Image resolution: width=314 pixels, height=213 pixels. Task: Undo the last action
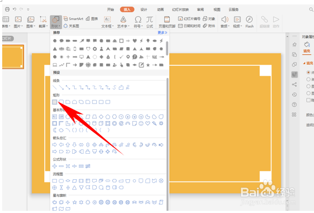click(x=14, y=9)
